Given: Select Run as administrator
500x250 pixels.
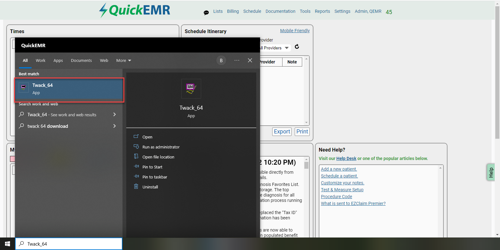Looking at the screenshot, I should click(x=161, y=147).
